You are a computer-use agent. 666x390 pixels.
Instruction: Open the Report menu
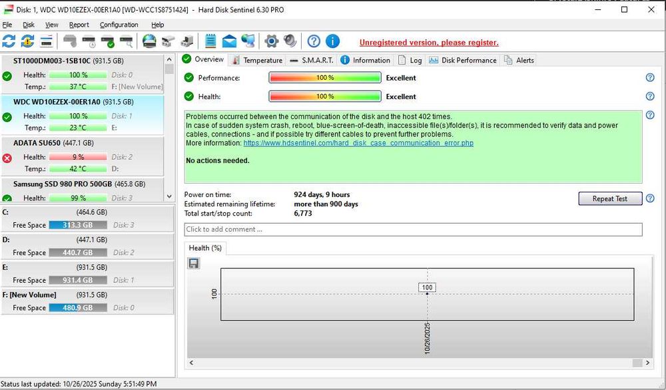pyautogui.click(x=79, y=25)
